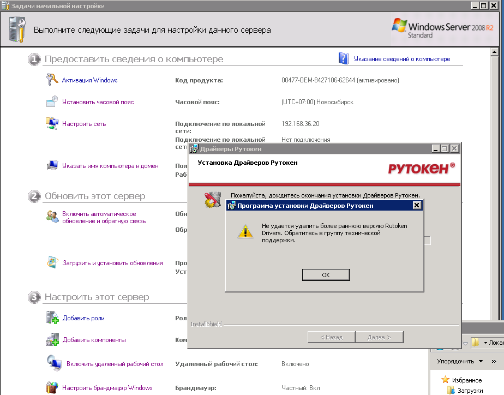
Task: Click the computer name and domain icon
Action: 52,166
